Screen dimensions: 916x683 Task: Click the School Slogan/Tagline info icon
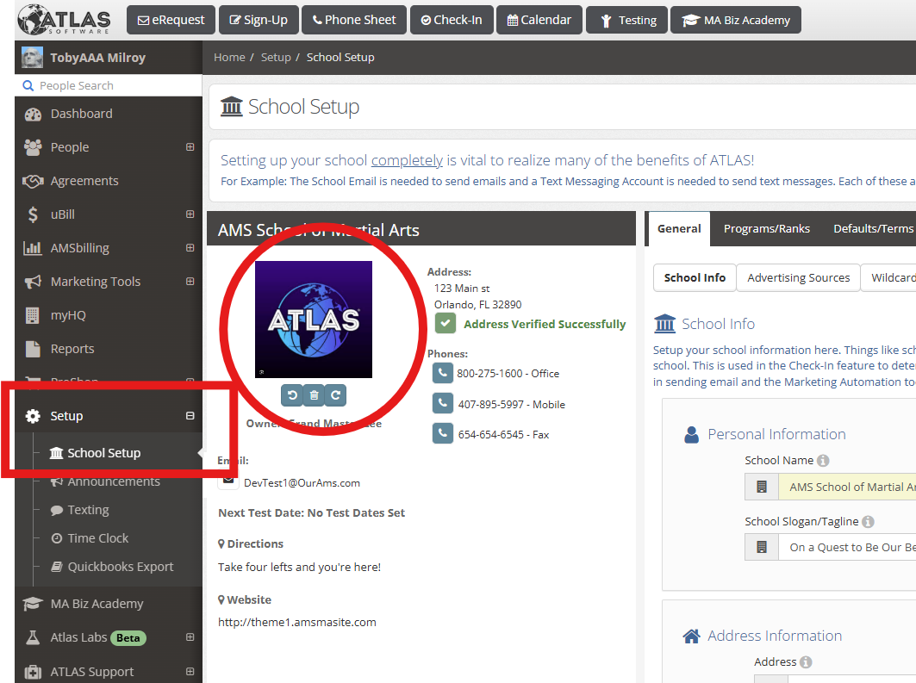click(x=868, y=522)
